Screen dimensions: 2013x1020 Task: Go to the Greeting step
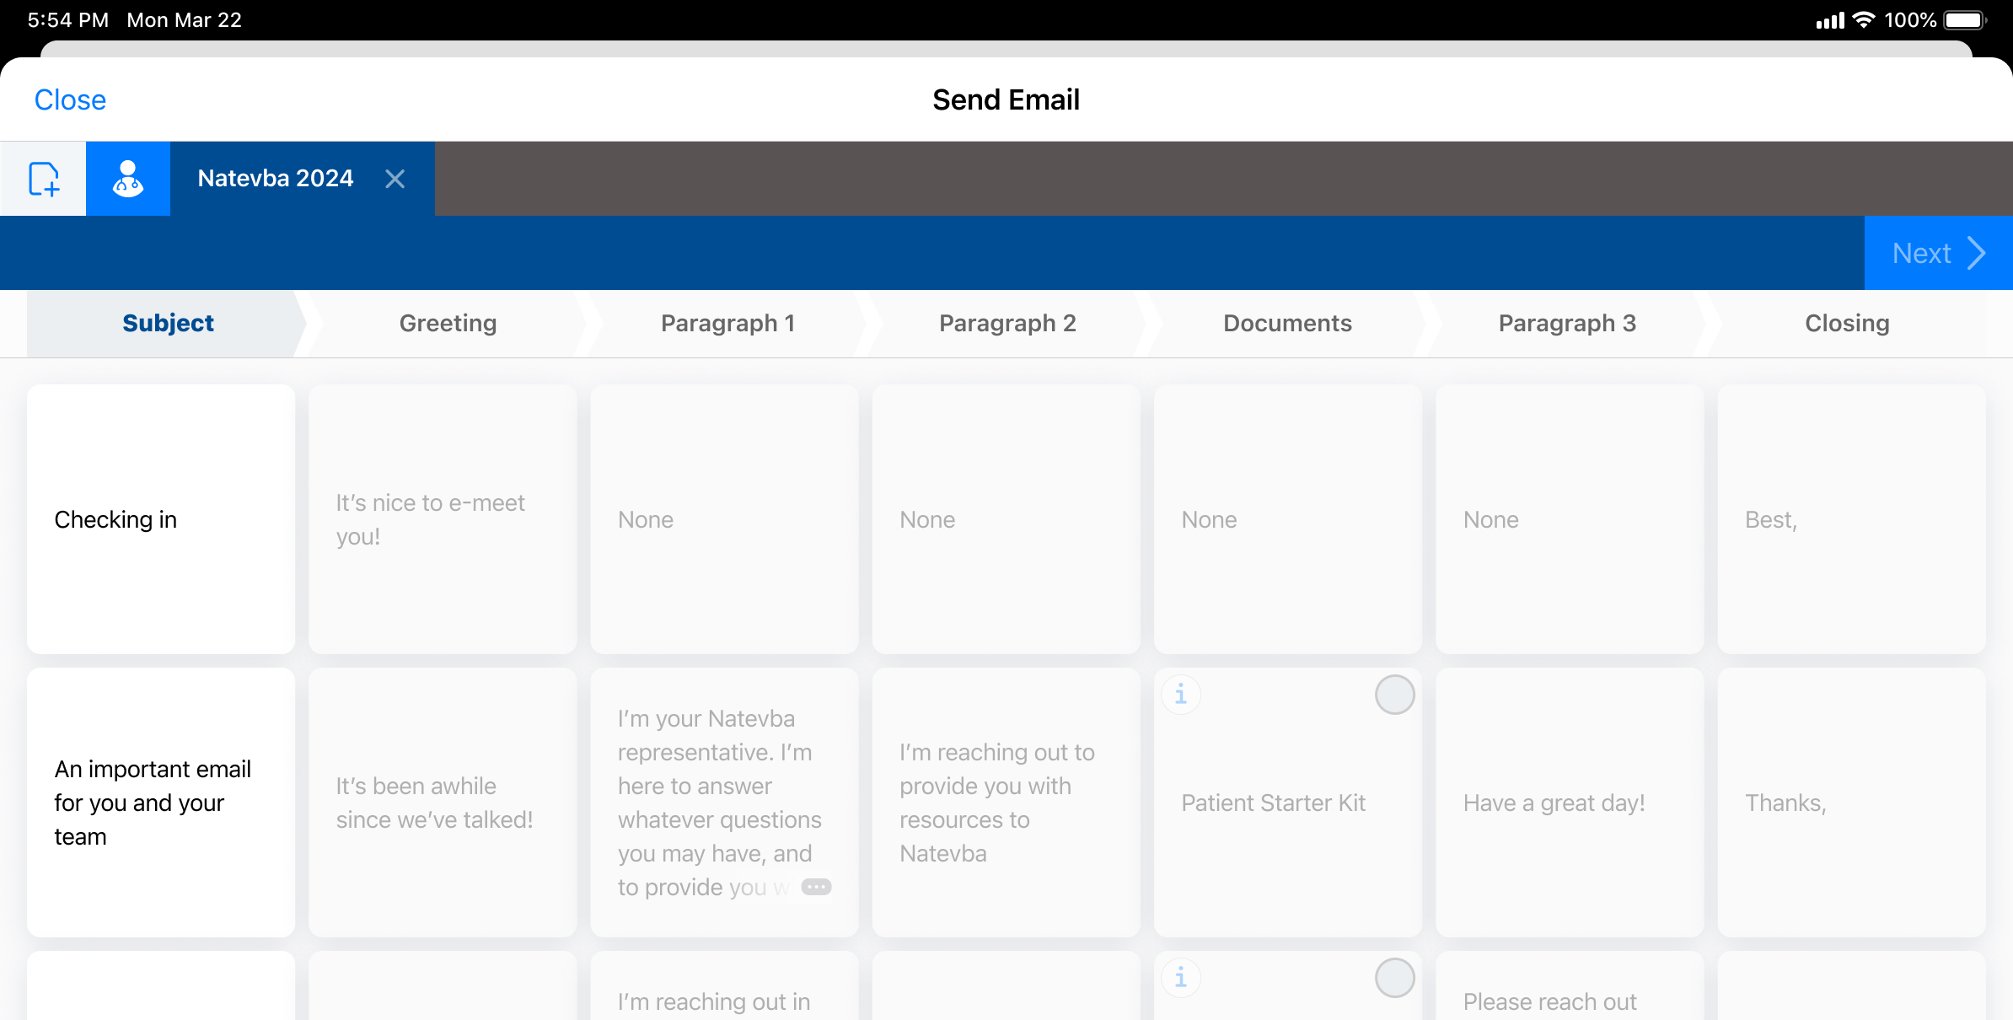pos(448,324)
